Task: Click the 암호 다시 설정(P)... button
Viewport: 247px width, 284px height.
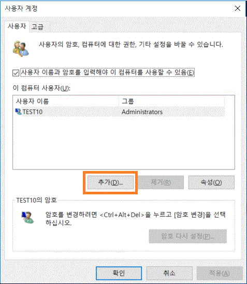Action: pyautogui.click(x=187, y=236)
